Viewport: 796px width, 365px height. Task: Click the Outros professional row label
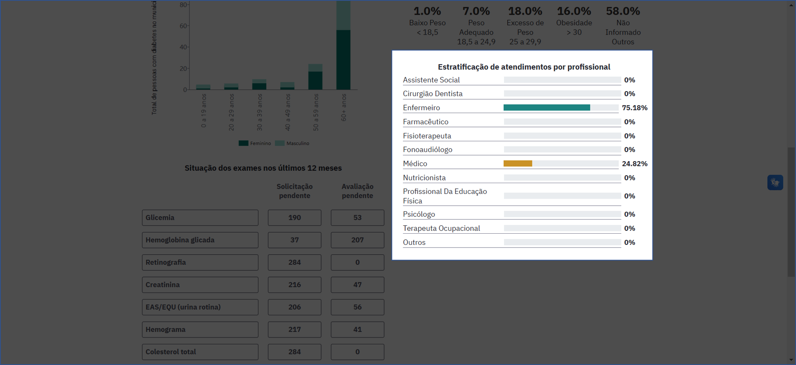click(x=414, y=242)
